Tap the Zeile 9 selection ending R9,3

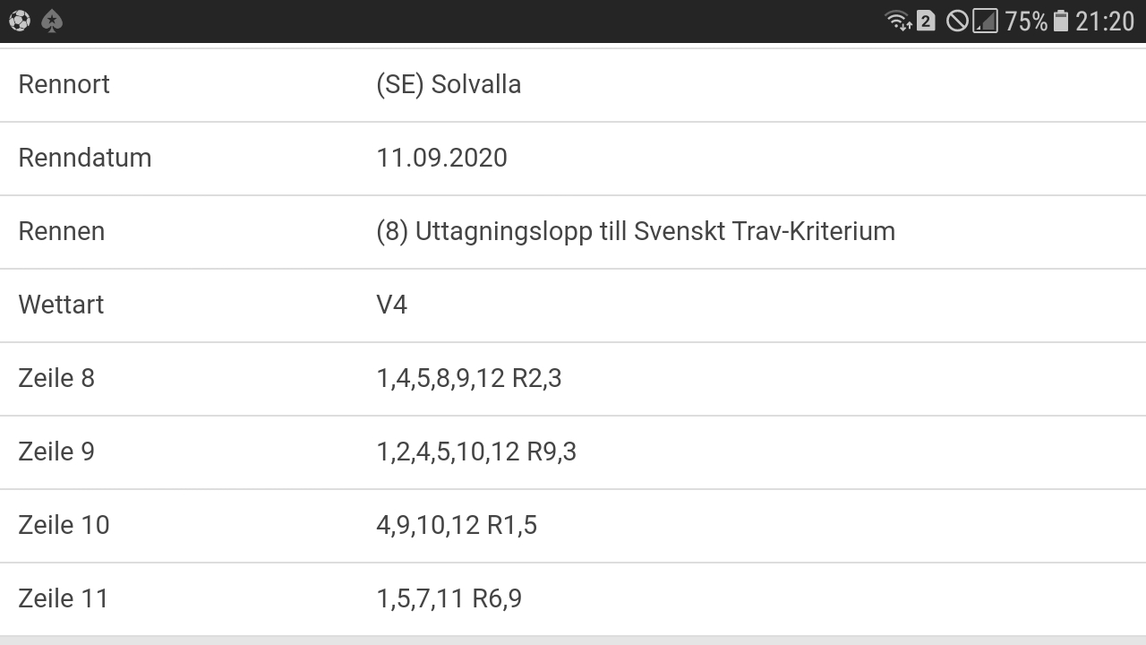pyautogui.click(x=476, y=451)
